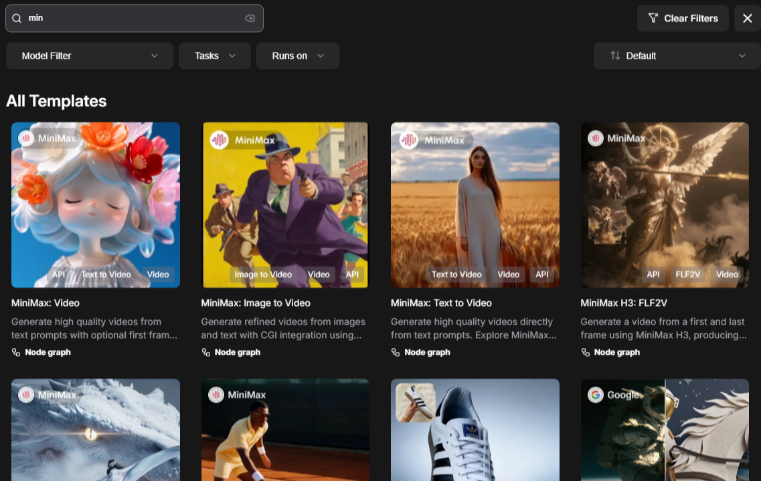Open the Default sort dropdown

(x=677, y=55)
